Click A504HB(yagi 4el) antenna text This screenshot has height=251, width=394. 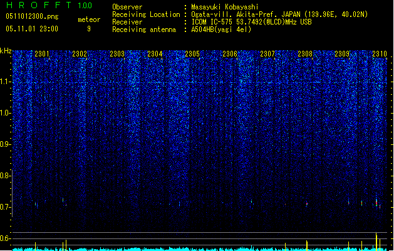[x=221, y=29]
